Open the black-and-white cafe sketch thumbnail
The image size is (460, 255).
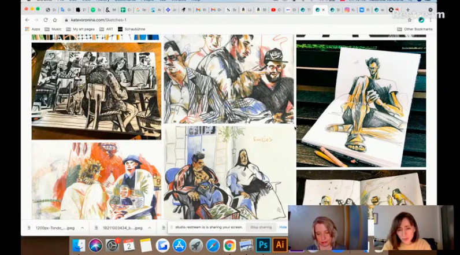97,91
